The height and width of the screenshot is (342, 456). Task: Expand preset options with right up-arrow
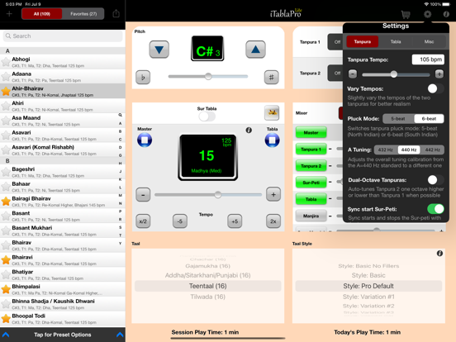coord(120,335)
